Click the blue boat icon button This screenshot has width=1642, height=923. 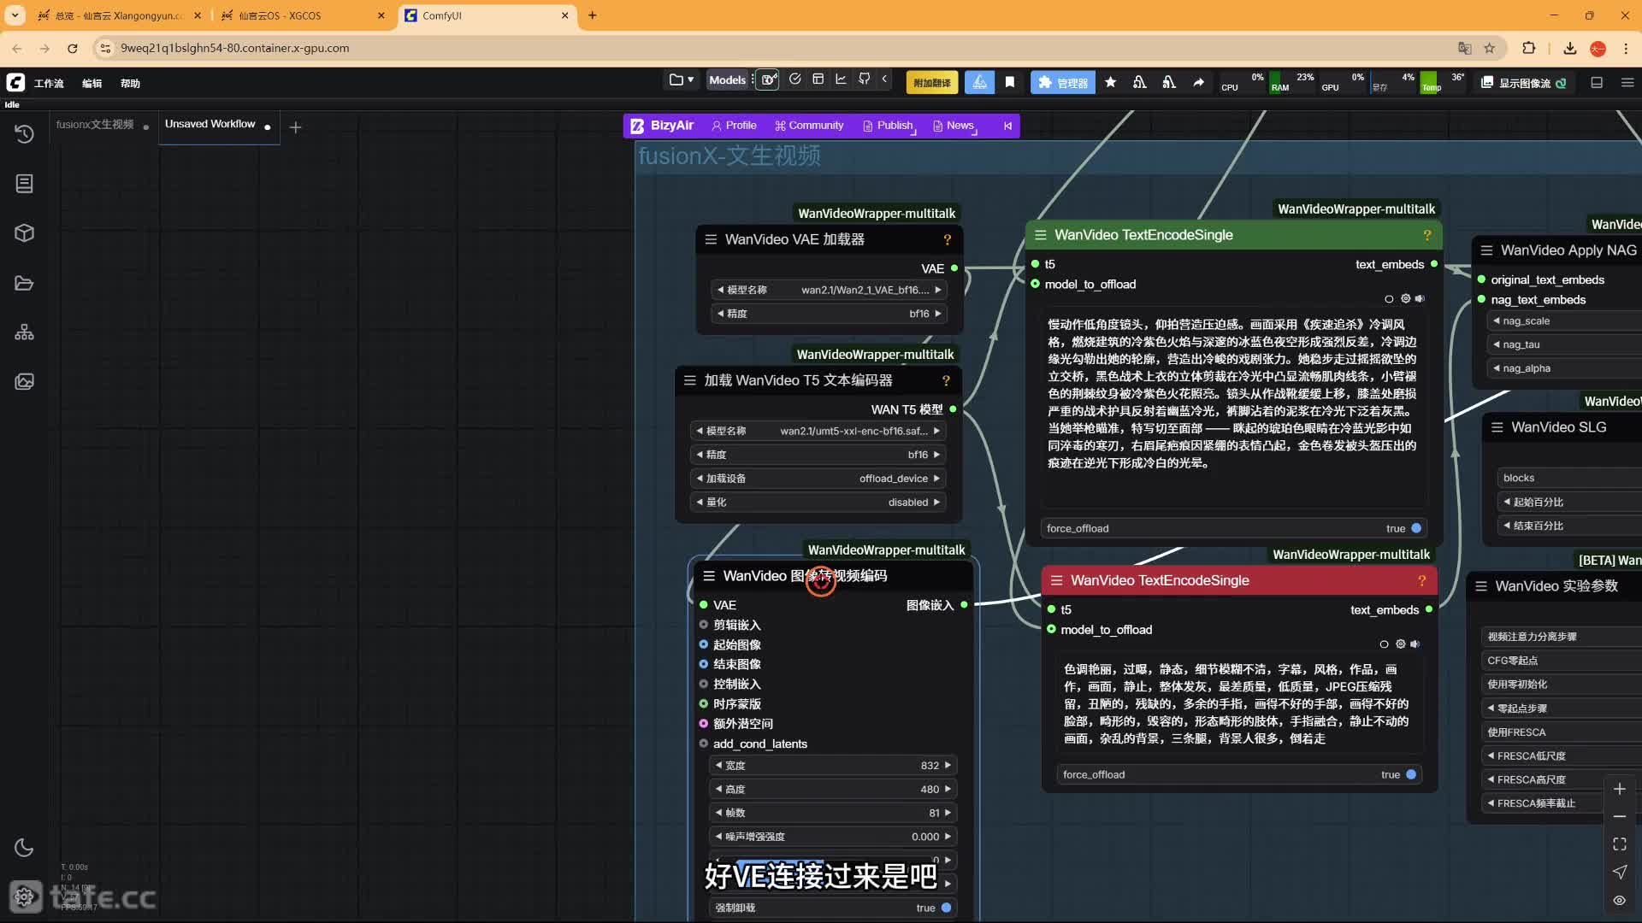(979, 82)
